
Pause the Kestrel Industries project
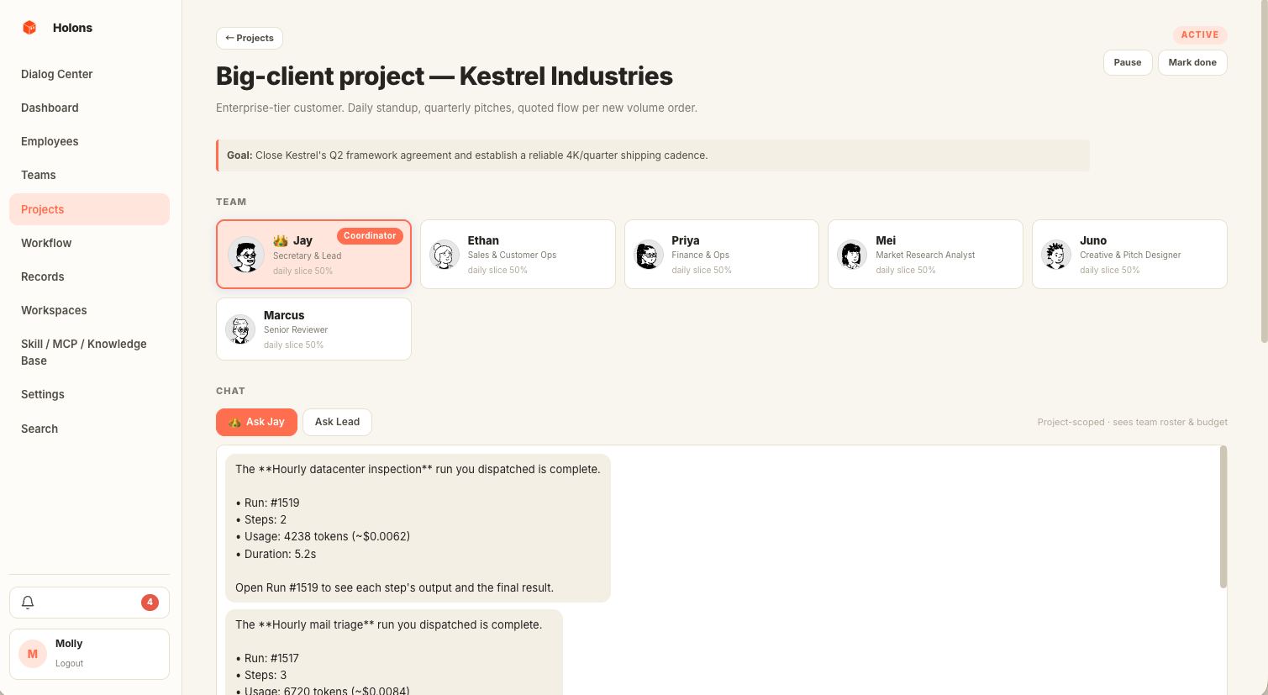pyautogui.click(x=1127, y=62)
